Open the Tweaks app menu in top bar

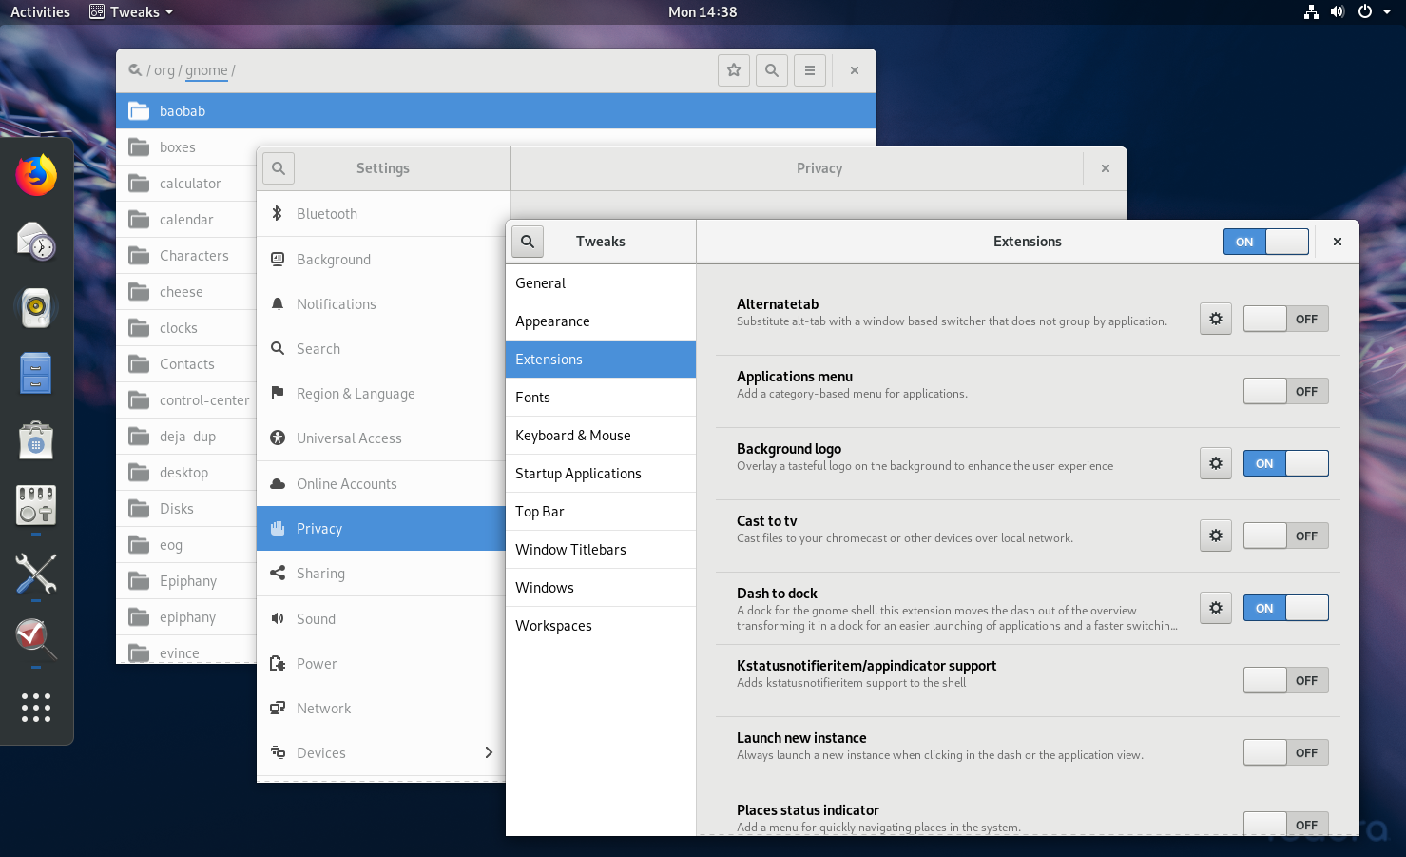pos(131,12)
